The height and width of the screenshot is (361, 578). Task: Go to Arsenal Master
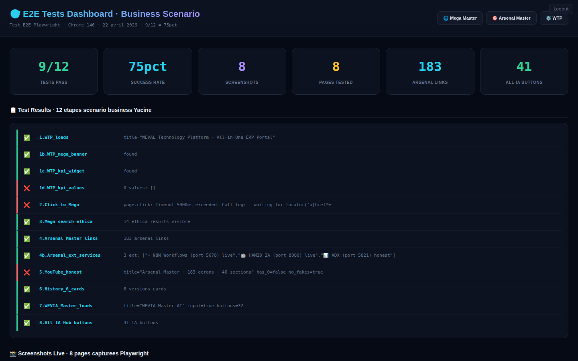(511, 18)
